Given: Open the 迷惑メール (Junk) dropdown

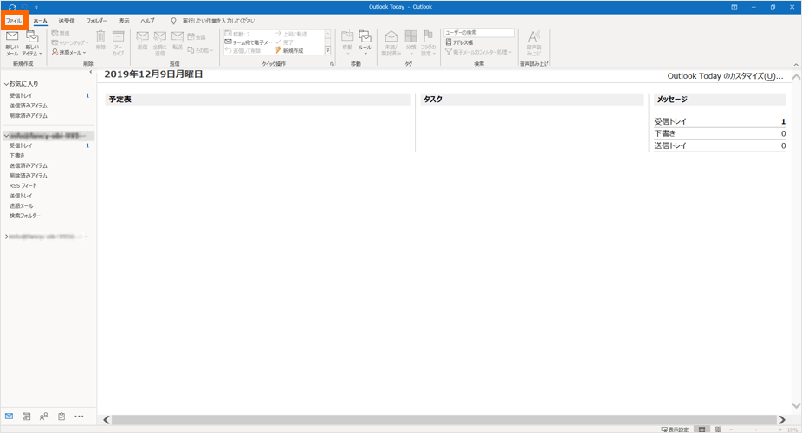Looking at the screenshot, I should [x=68, y=53].
